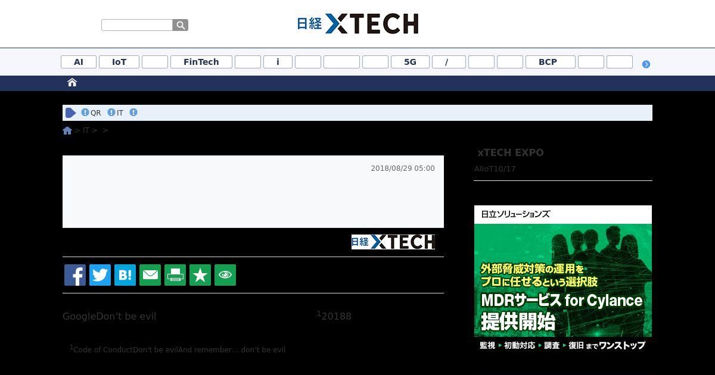Click the third notice exclamation icon

[x=133, y=112]
